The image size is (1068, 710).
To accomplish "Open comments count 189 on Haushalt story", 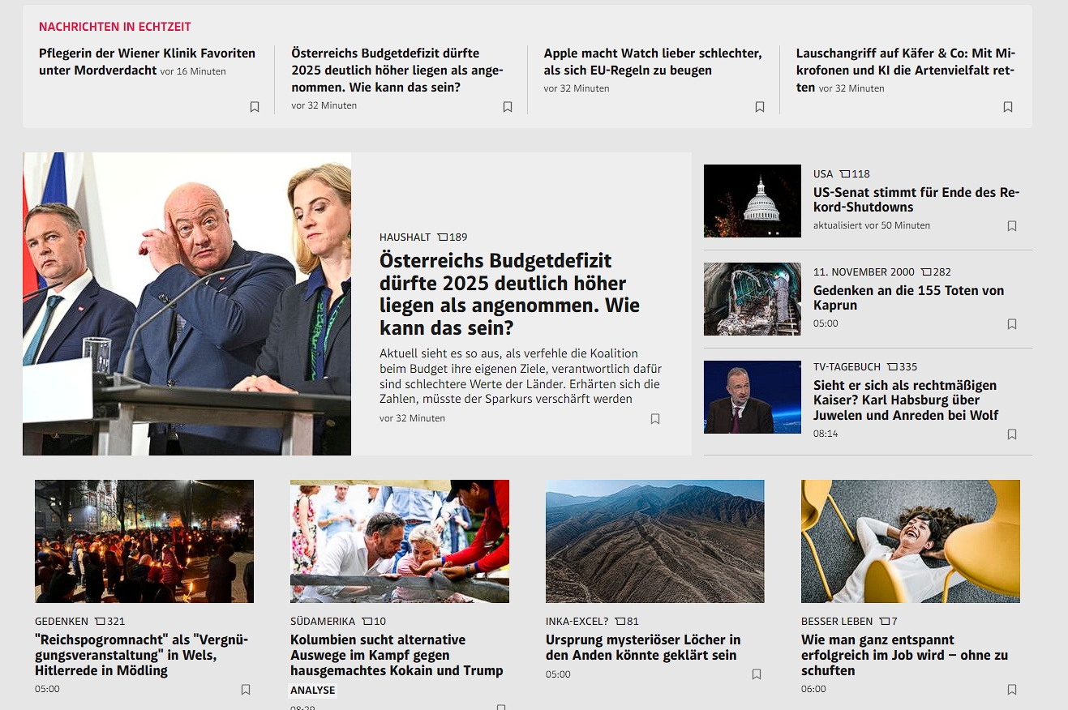I will 453,237.
